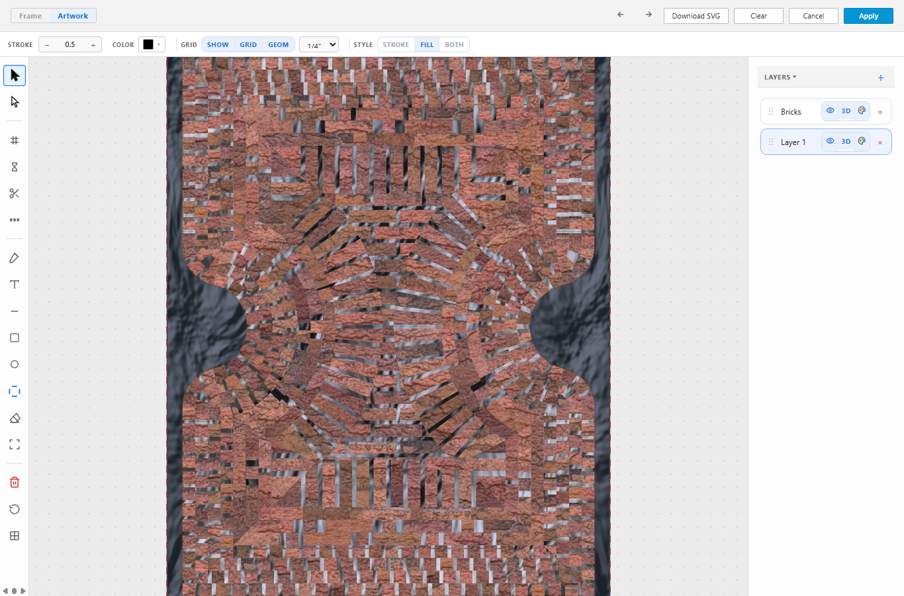Screen dimensions: 904x596
Task: Click the four-pane grid layout icon
Action: coord(15,536)
